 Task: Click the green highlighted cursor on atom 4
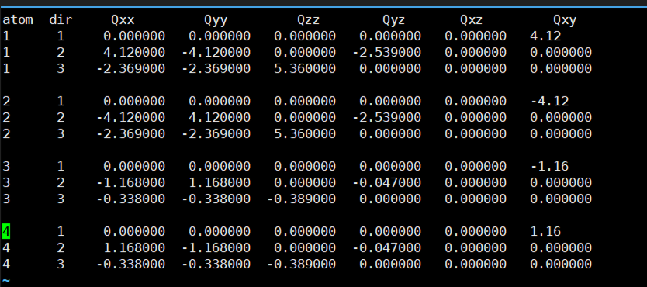6,231
